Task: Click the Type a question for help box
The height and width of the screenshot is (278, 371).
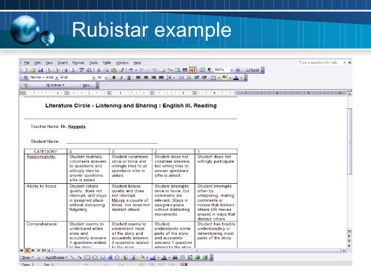Action: point(320,63)
